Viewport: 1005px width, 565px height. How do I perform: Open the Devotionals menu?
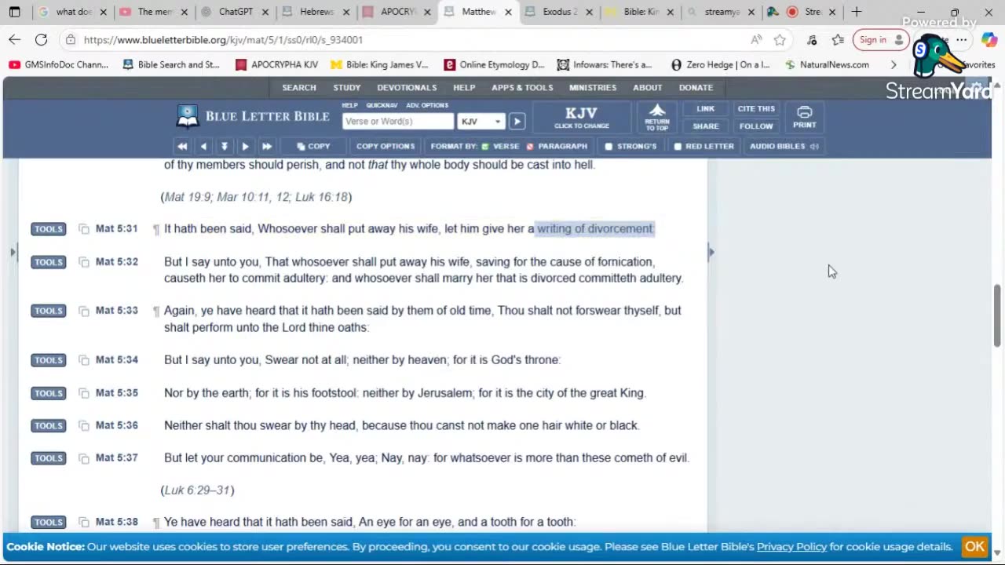(x=407, y=87)
